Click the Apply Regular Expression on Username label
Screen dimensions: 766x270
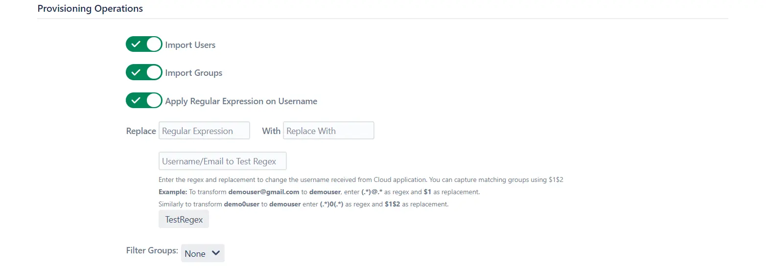[241, 101]
